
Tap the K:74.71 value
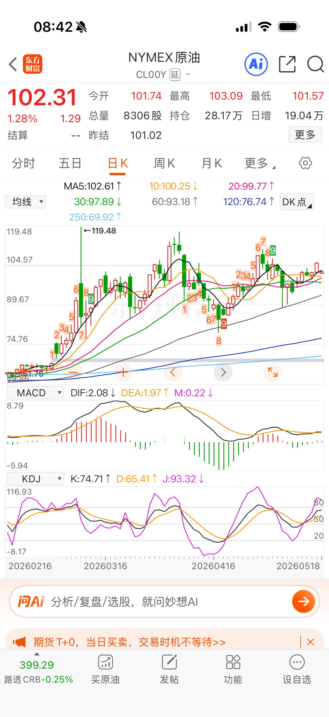pos(91,479)
